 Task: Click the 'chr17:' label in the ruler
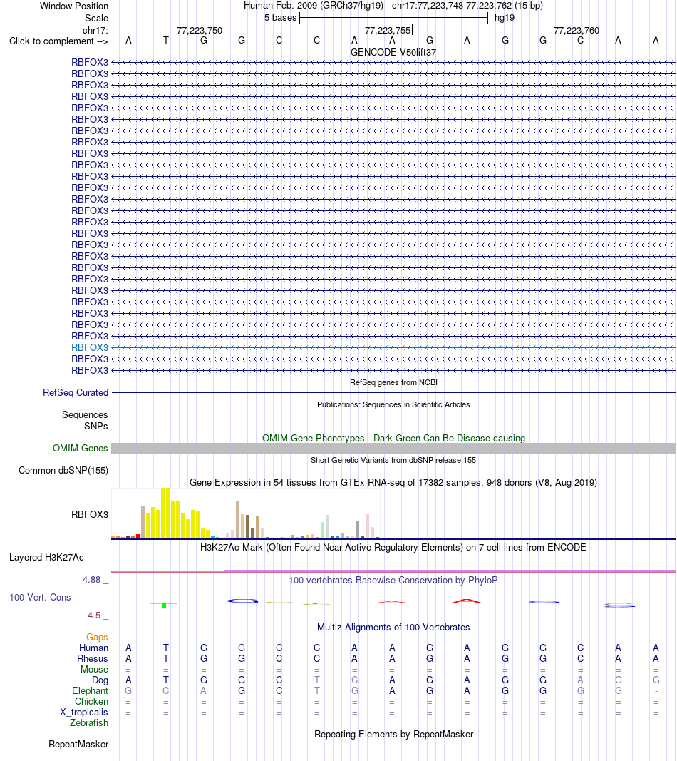95,30
